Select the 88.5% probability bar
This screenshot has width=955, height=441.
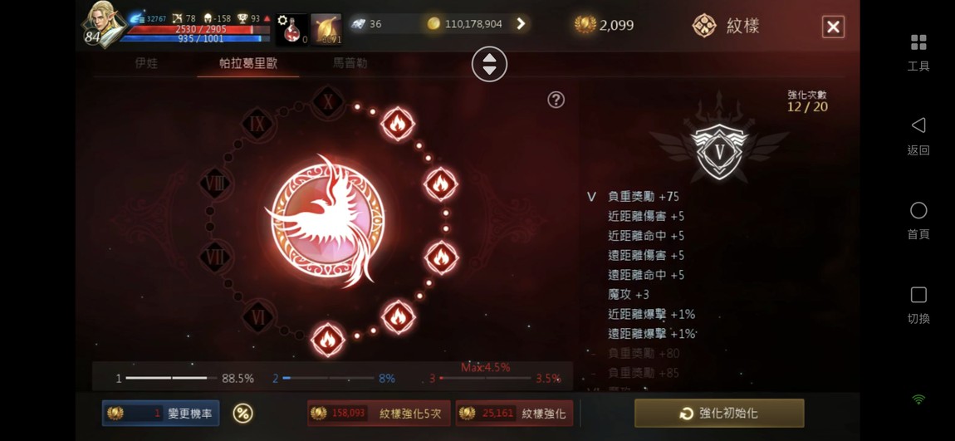[184, 378]
